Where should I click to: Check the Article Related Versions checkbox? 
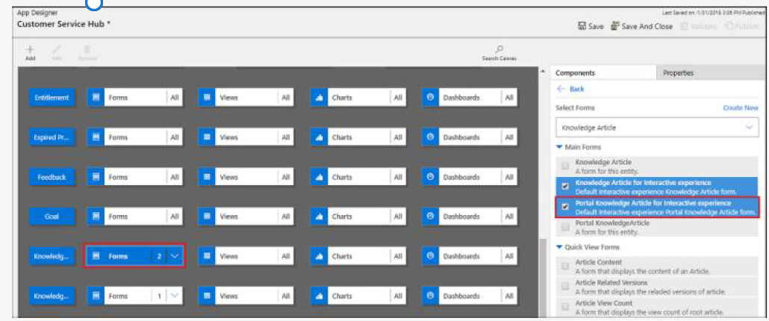pyautogui.click(x=565, y=287)
